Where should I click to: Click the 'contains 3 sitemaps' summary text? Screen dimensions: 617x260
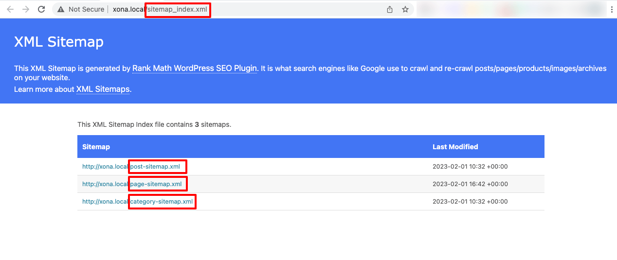point(154,124)
